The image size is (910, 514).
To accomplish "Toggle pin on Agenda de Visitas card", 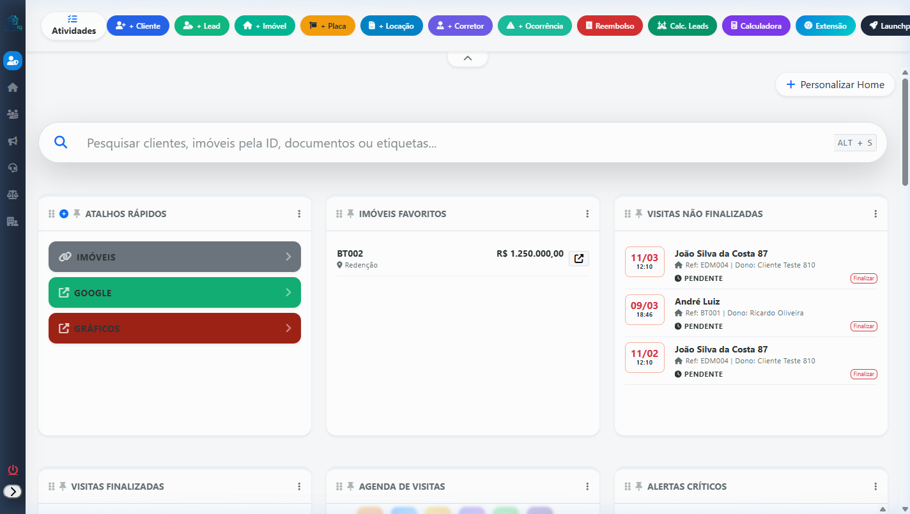I will 351,487.
